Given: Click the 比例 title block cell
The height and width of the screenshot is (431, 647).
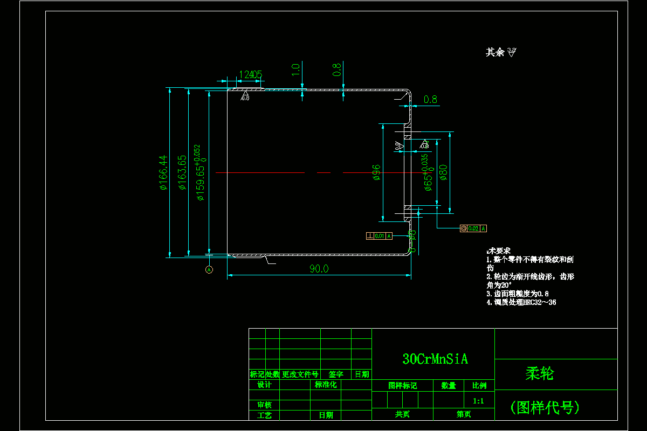Looking at the screenshot, I should (x=479, y=385).
